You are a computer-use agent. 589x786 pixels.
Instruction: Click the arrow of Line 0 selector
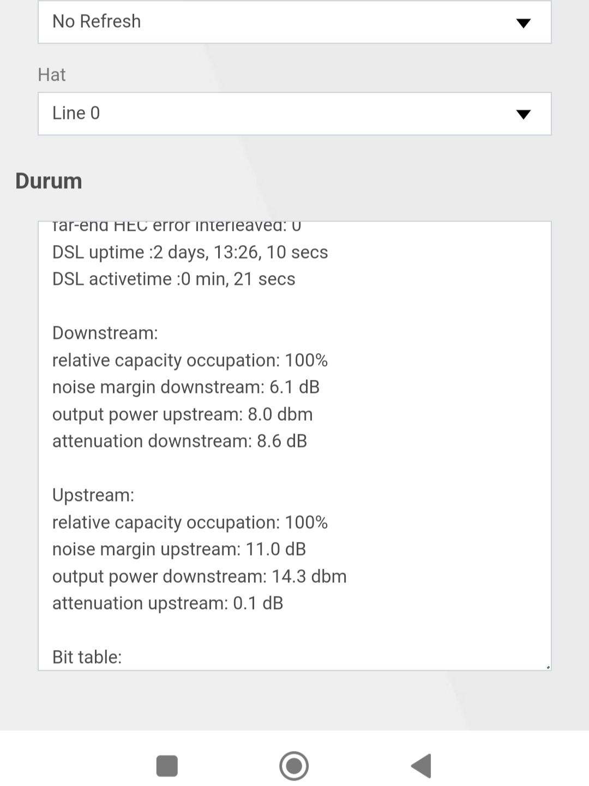(524, 114)
